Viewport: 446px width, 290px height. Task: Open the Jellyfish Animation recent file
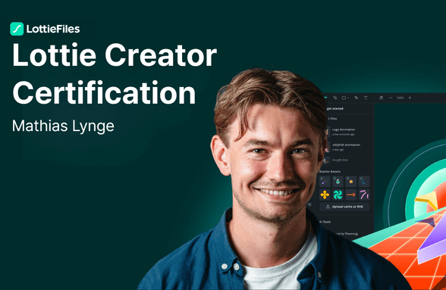343,147
